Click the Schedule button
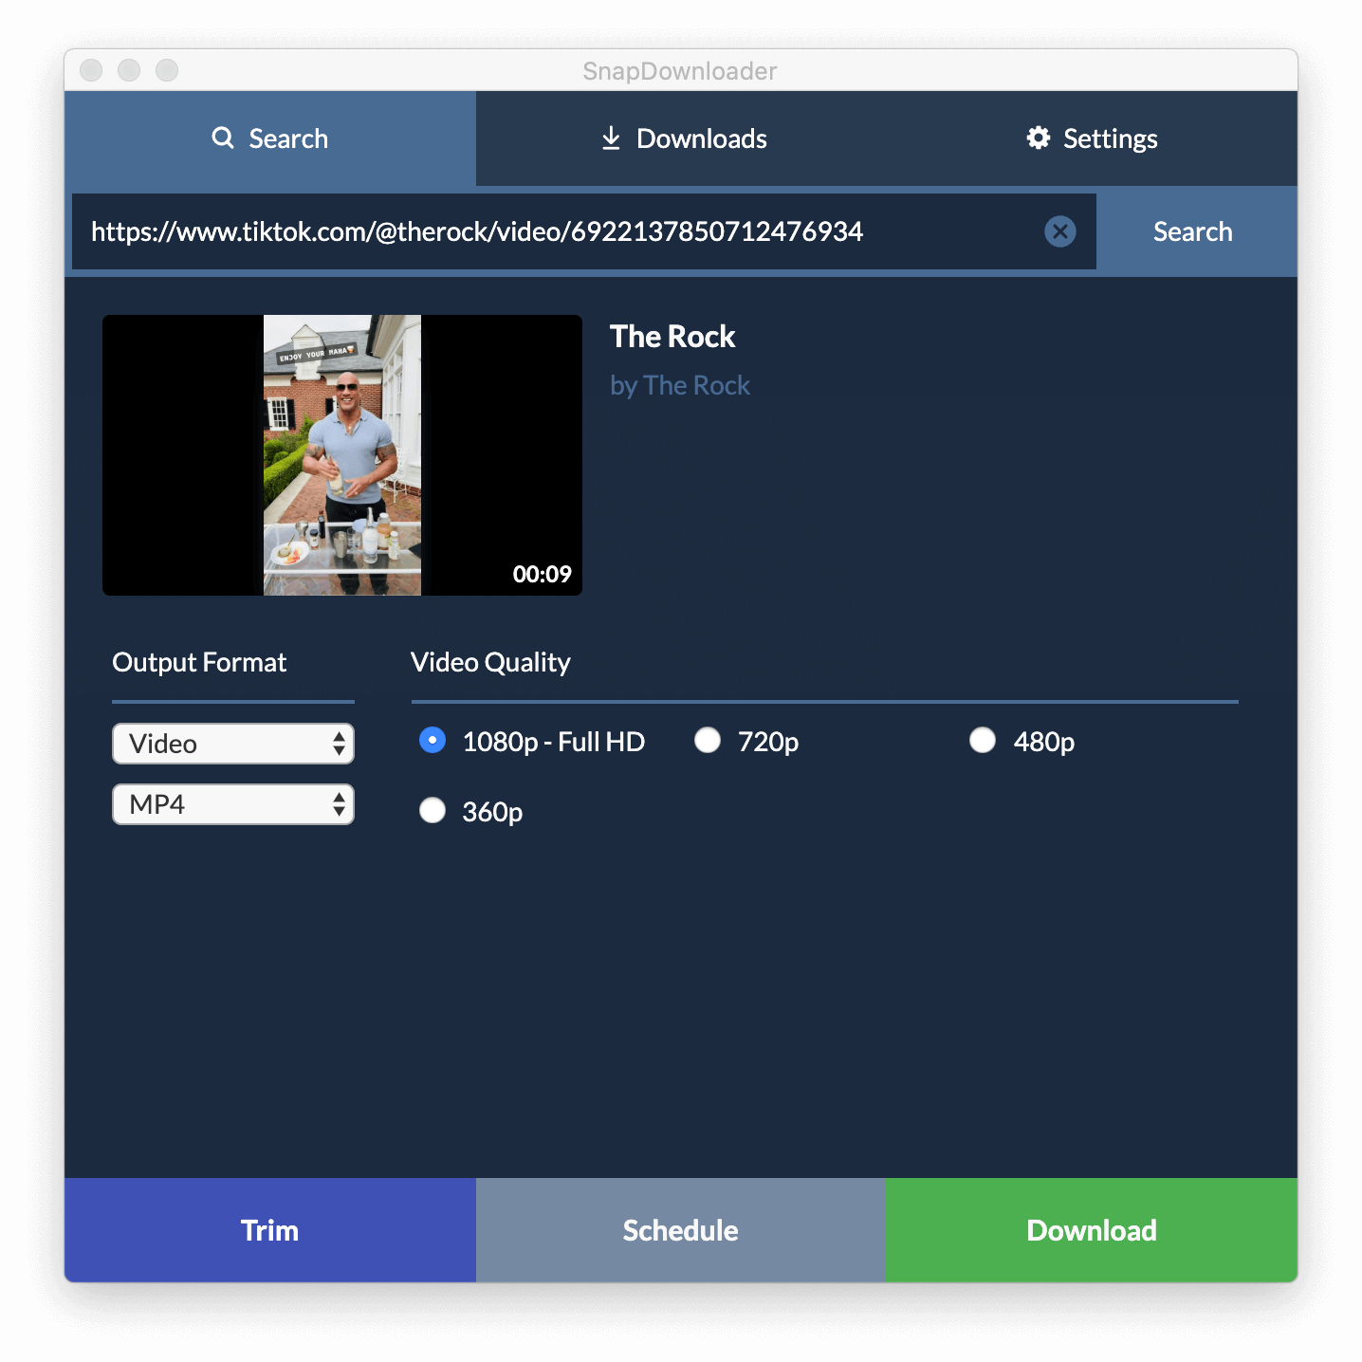Viewport: 1362px width, 1362px height. pyautogui.click(x=681, y=1230)
